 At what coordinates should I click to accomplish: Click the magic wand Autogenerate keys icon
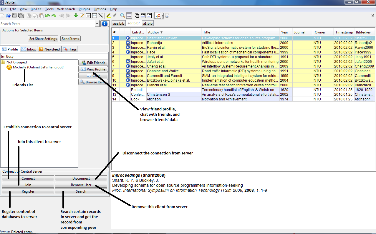point(100,16)
